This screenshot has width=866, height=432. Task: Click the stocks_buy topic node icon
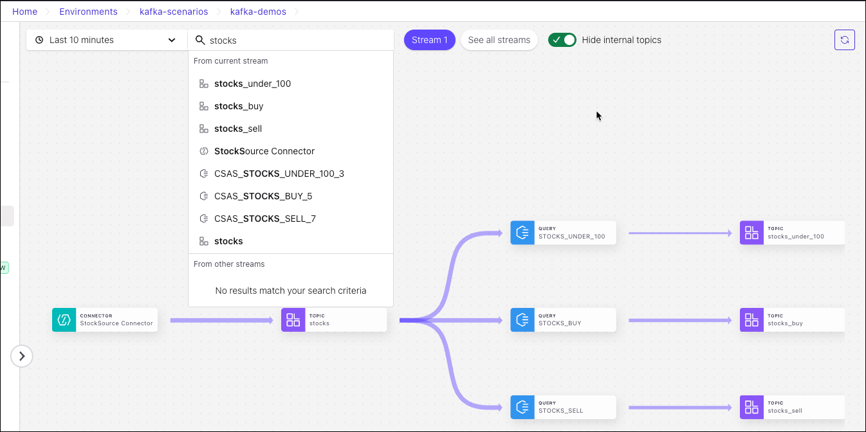pos(751,320)
